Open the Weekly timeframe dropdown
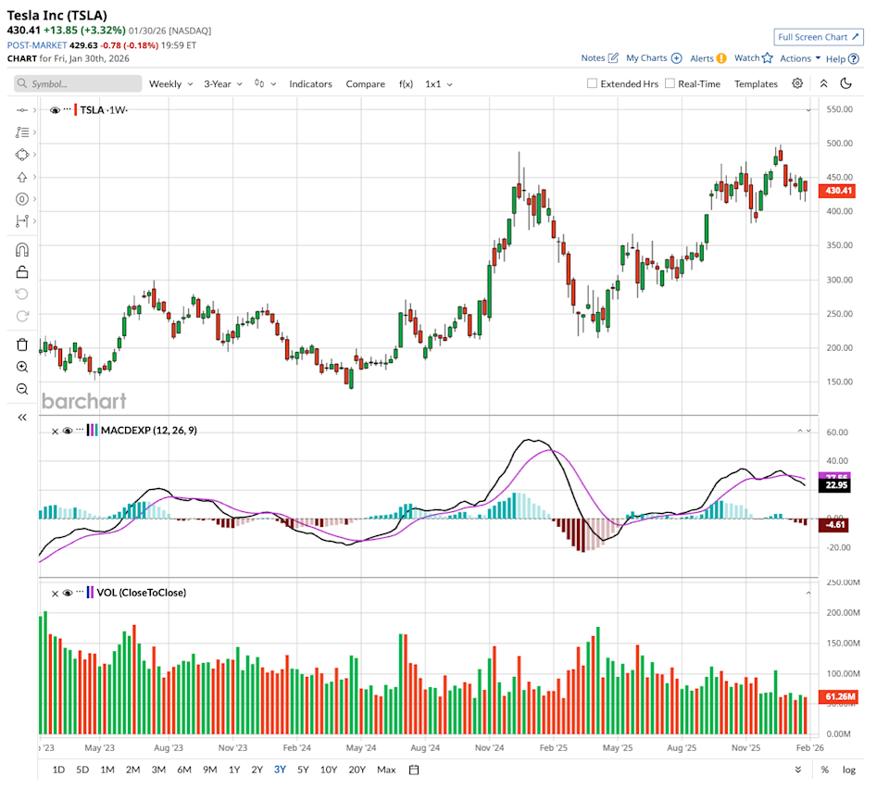 pos(170,83)
